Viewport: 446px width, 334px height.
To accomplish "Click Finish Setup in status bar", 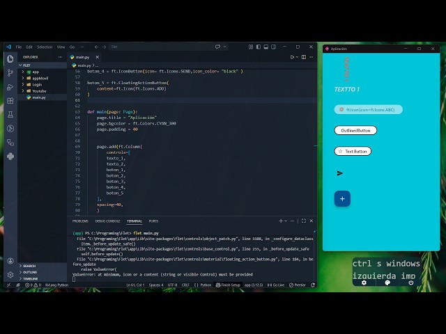I will click(228, 285).
